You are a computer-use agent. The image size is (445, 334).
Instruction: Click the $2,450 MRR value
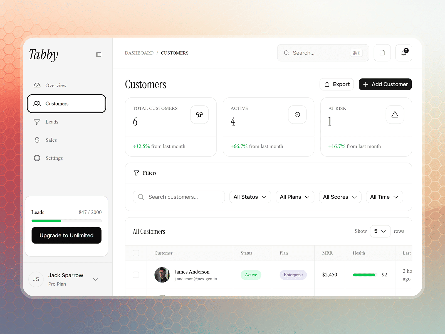(330, 275)
